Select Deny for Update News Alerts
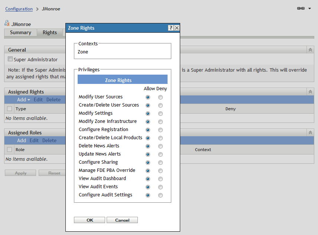 click(160, 154)
